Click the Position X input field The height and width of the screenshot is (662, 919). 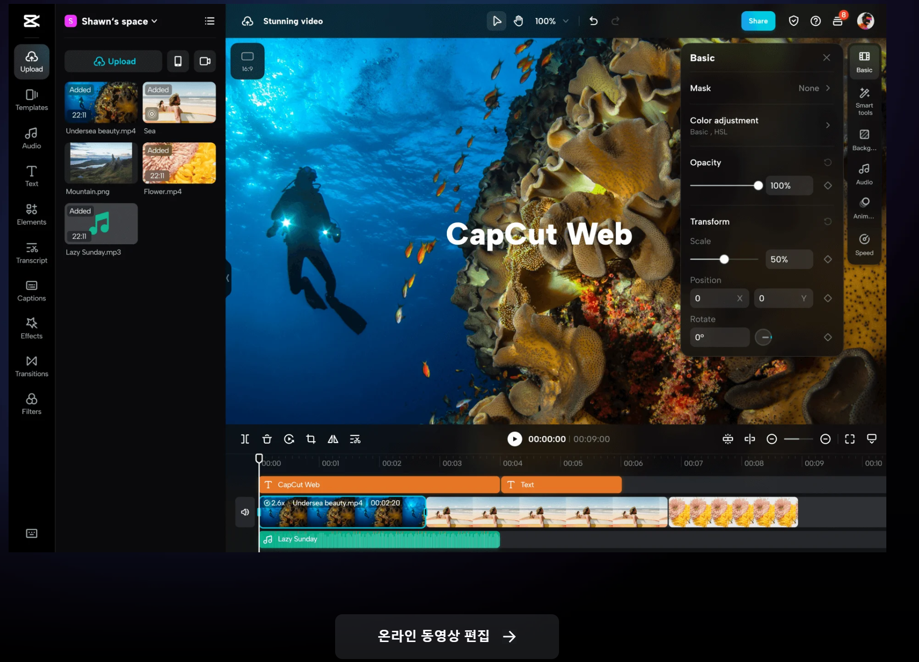[719, 298]
